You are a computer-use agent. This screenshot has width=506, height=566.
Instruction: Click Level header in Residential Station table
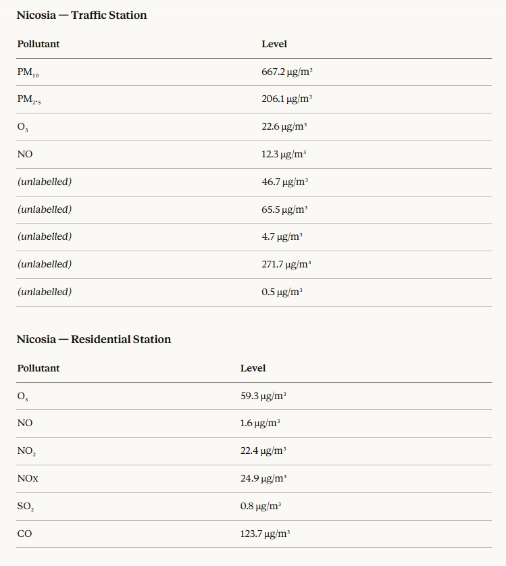[253, 368]
